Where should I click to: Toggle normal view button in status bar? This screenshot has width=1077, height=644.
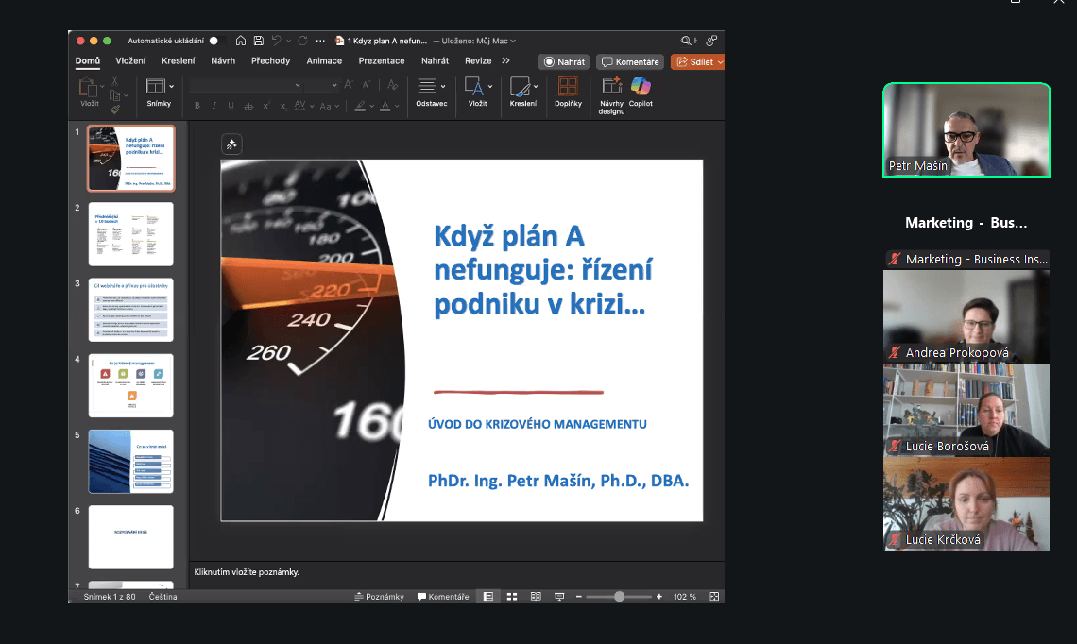tap(488, 597)
